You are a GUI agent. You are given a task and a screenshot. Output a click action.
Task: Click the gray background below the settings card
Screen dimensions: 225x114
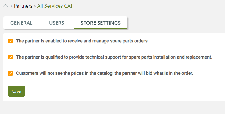coord(113,108)
